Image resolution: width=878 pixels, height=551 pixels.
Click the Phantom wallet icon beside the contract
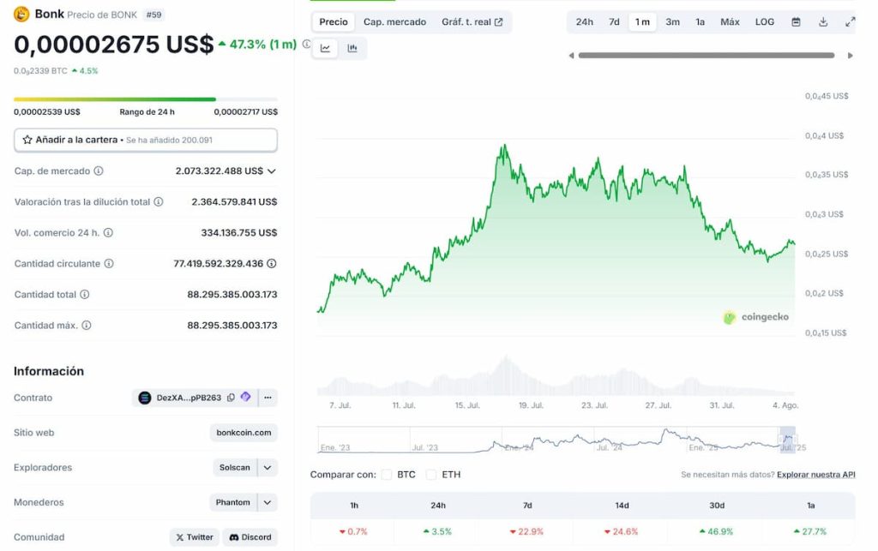(x=245, y=397)
